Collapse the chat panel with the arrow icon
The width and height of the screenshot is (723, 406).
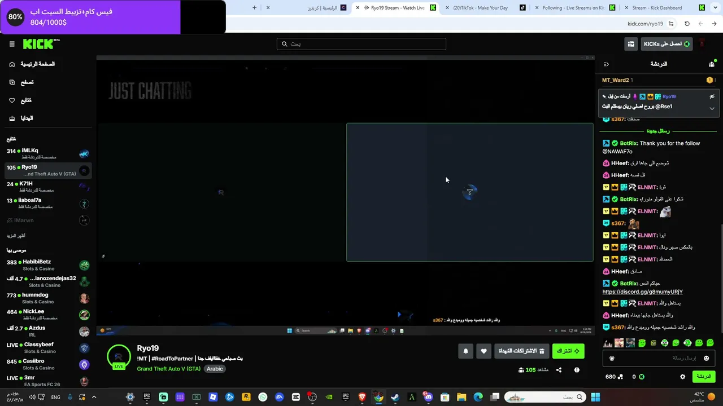(x=606, y=64)
